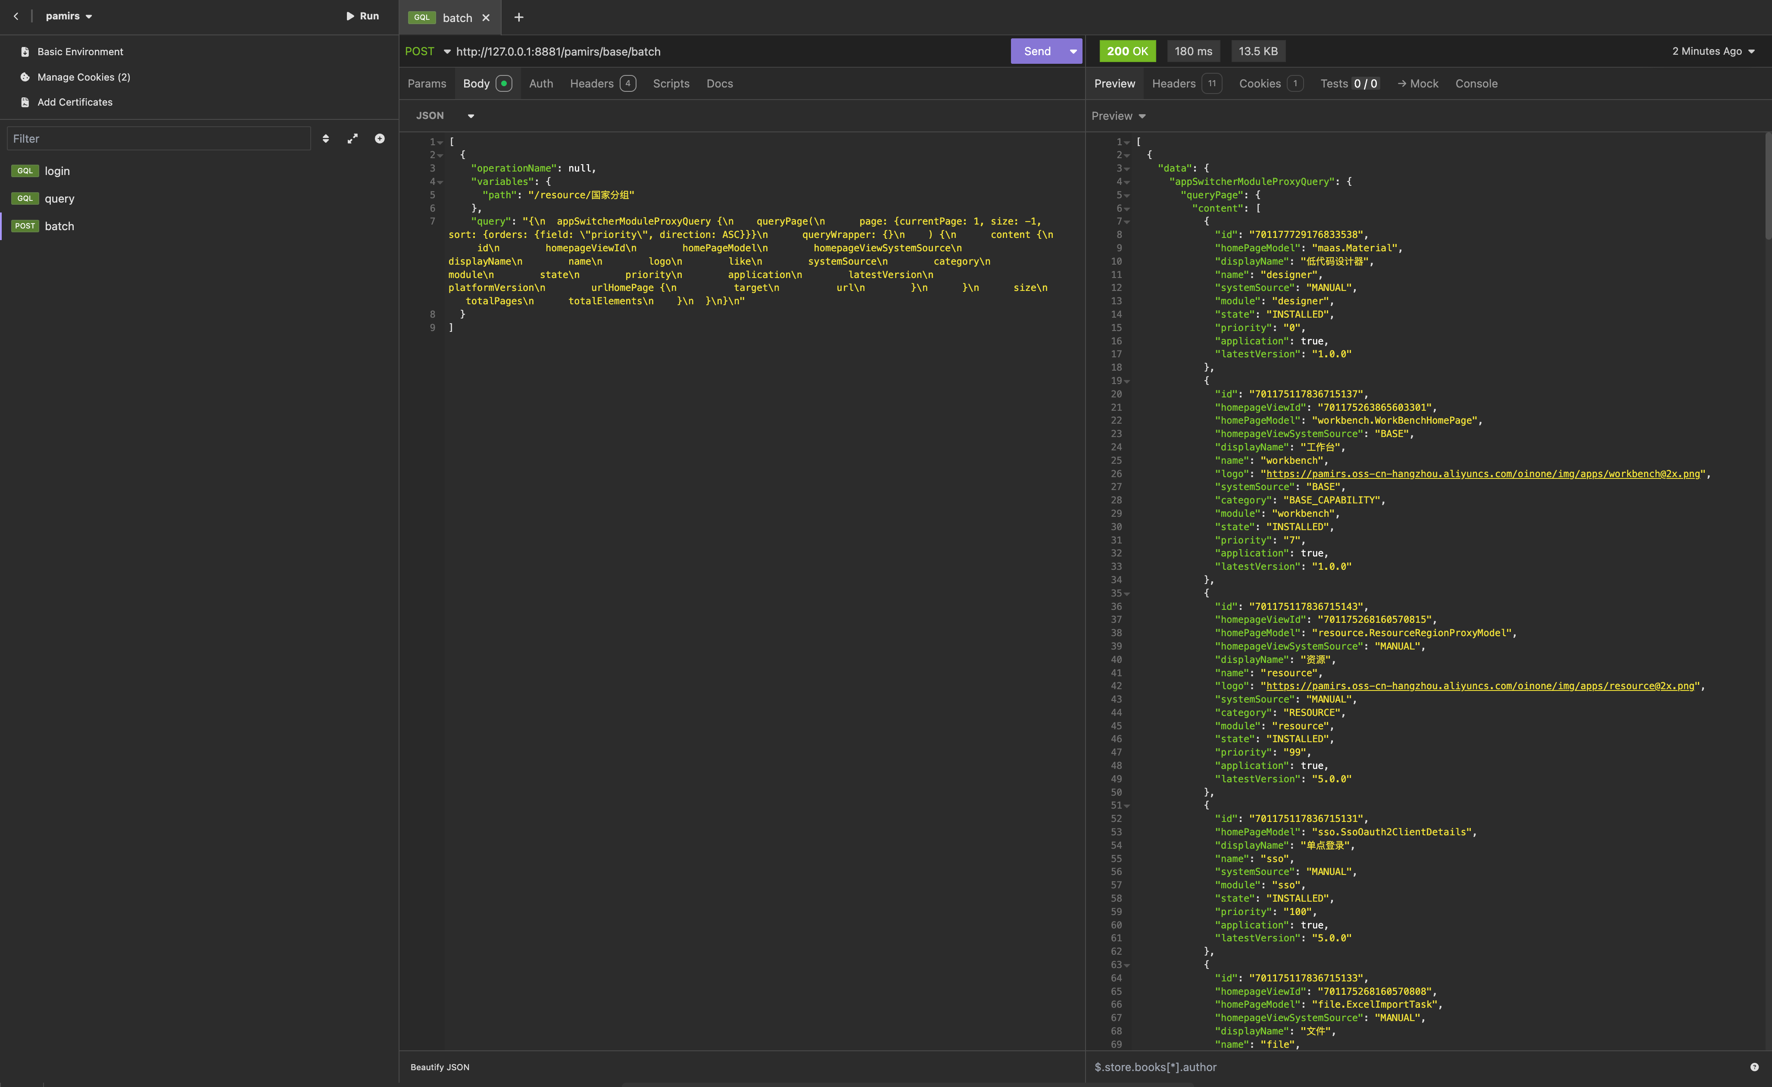Click the help icon at bottom right
Screen dimensions: 1772x1087
pyautogui.click(x=1754, y=1067)
